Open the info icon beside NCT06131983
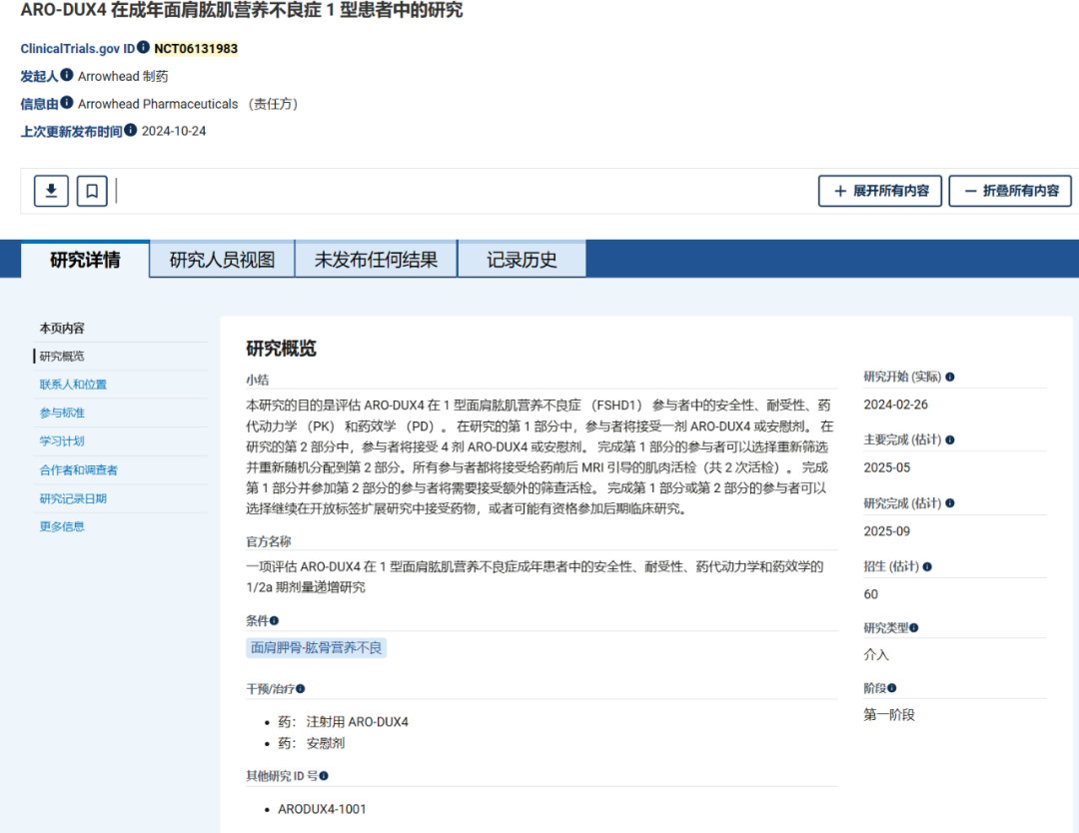Viewport: 1079px width, 833px height. 143,48
